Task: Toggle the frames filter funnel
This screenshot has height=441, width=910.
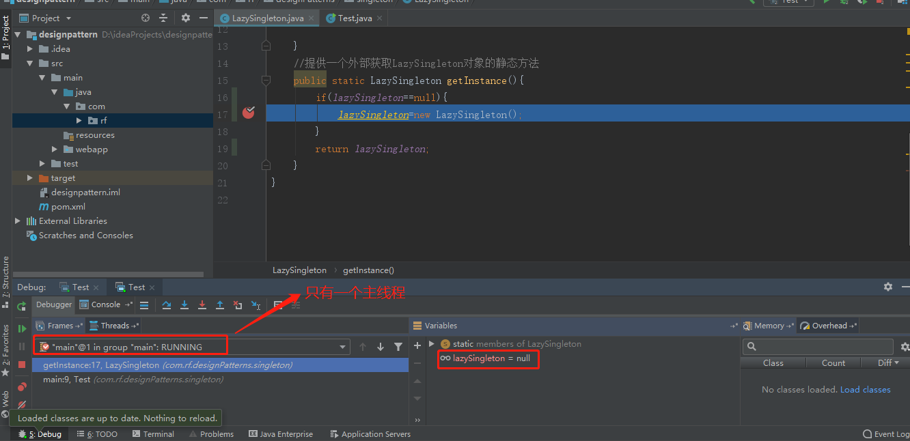Action: (x=398, y=347)
